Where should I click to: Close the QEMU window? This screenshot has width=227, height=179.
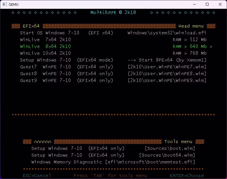[x=220, y=4]
